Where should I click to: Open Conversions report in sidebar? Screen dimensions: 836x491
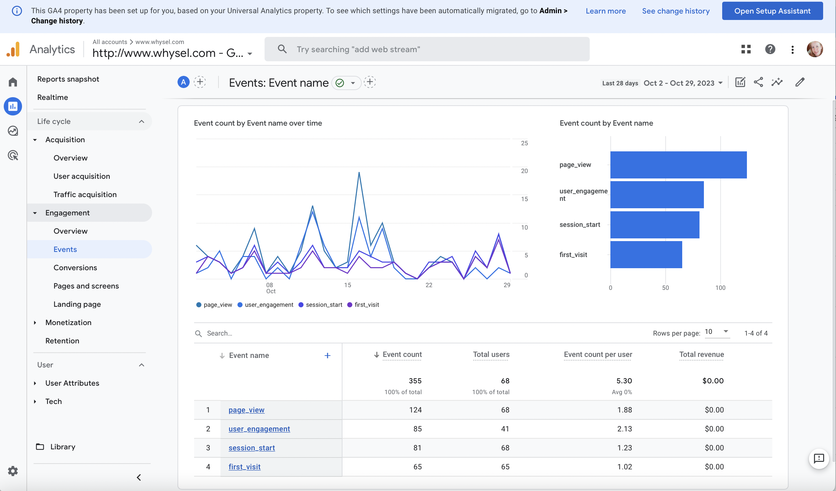[75, 268]
